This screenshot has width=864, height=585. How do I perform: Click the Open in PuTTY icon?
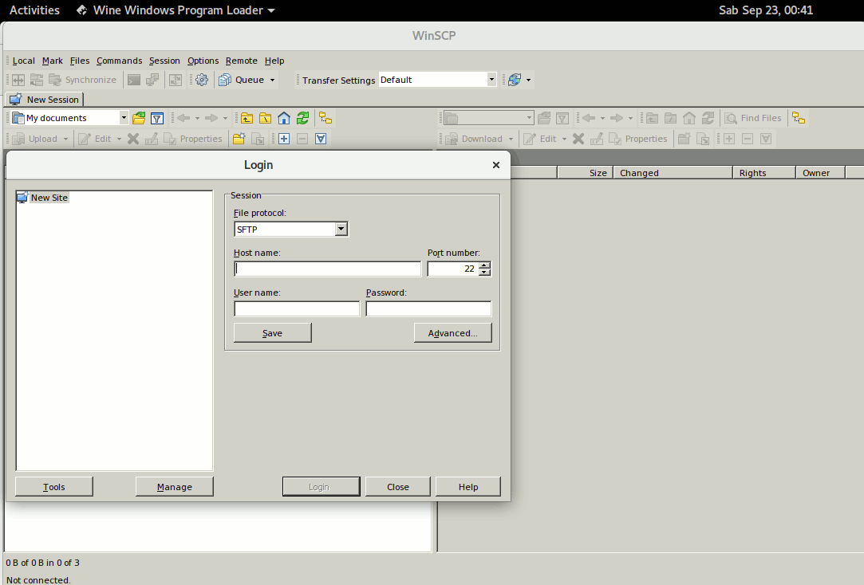click(152, 80)
